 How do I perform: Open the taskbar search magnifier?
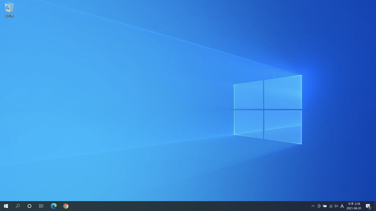[x=18, y=206]
